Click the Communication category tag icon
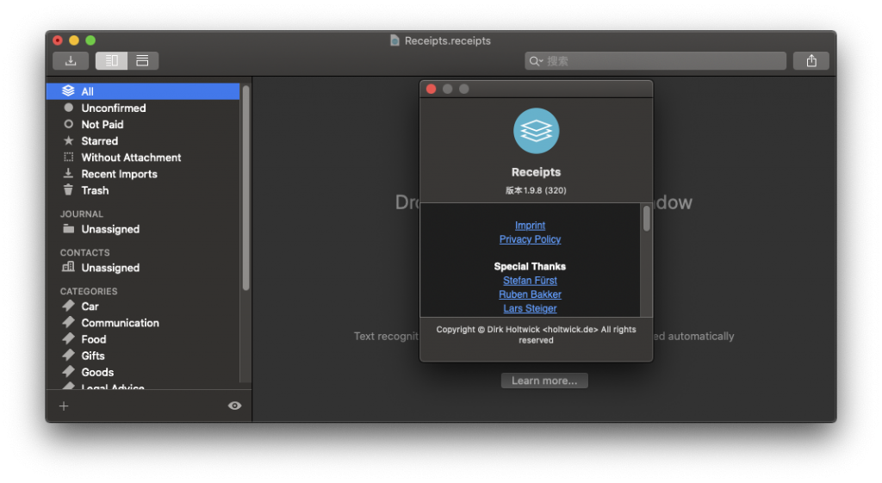The width and height of the screenshot is (882, 483). (x=68, y=322)
